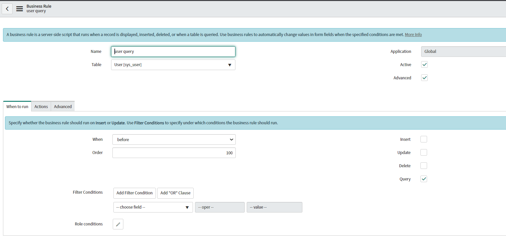Click the Order field label

[97, 153]
